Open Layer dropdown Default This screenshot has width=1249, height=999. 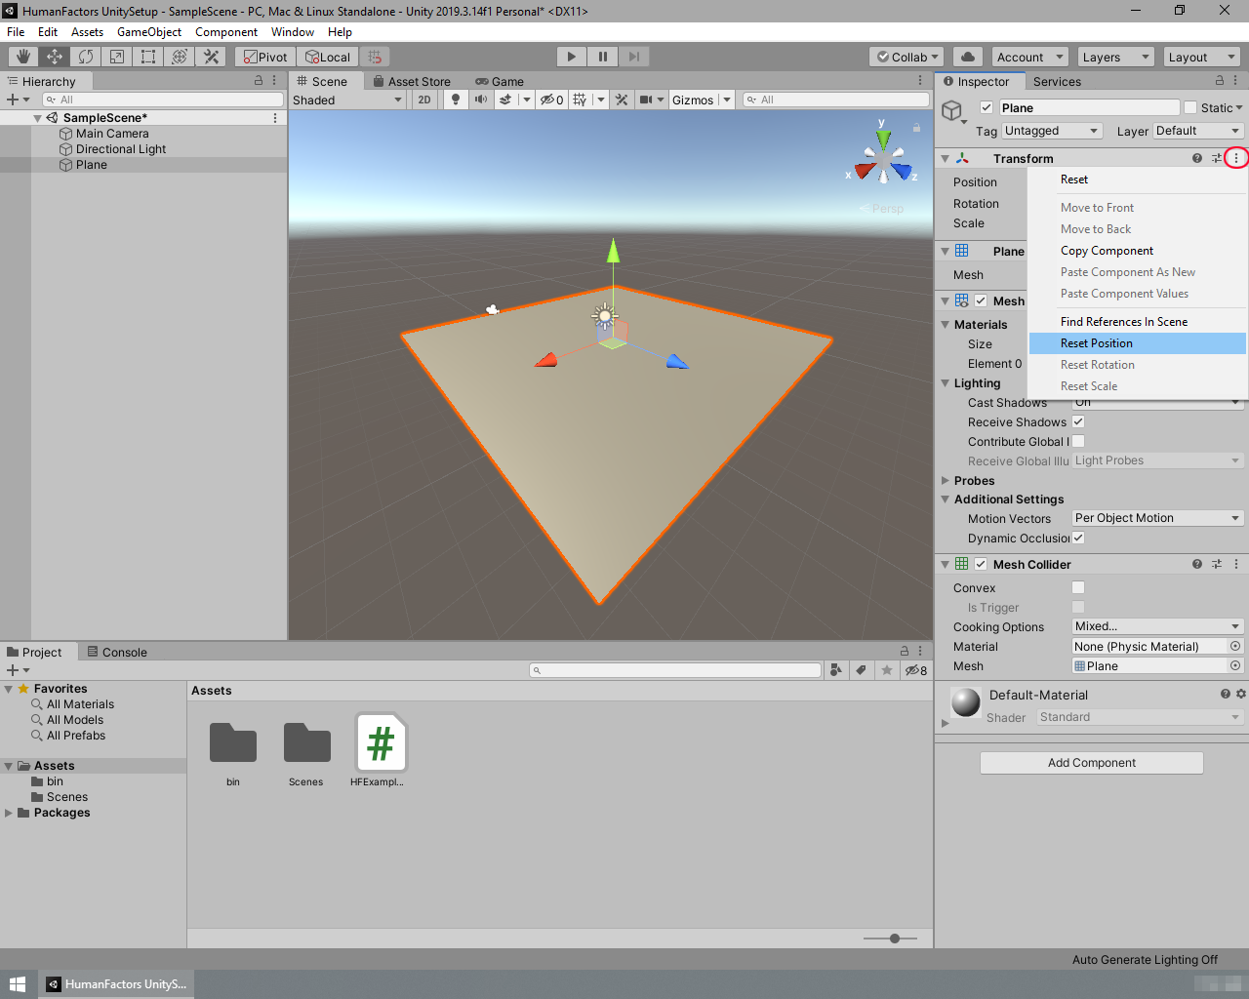click(x=1197, y=131)
